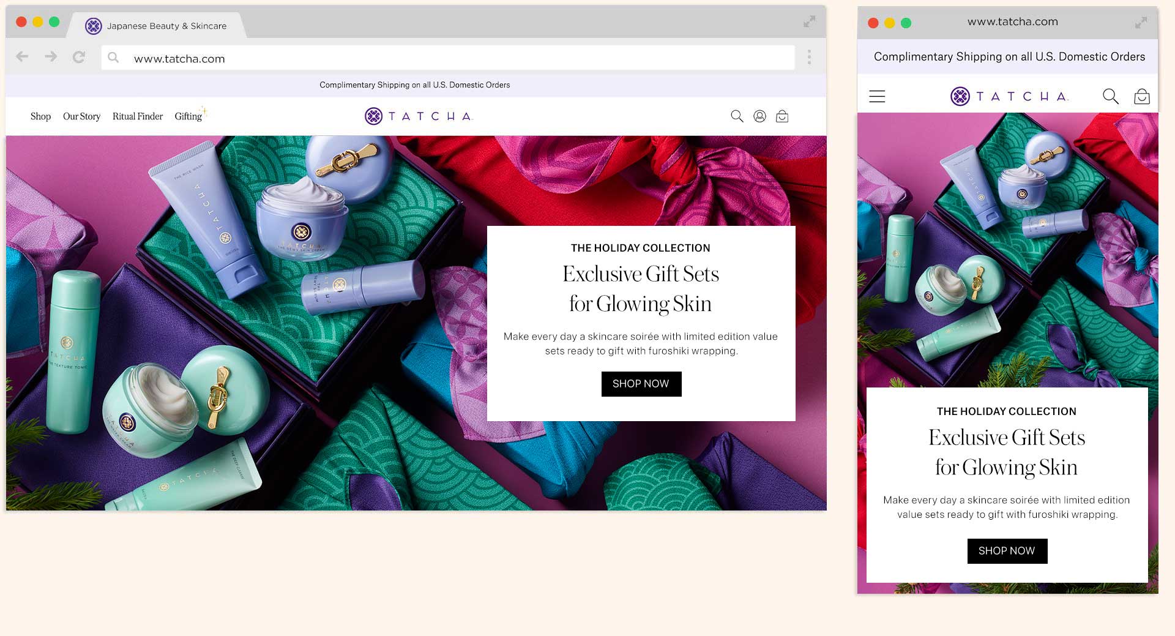Open the browser three-dot menu
This screenshot has height=636, width=1175.
click(x=809, y=57)
